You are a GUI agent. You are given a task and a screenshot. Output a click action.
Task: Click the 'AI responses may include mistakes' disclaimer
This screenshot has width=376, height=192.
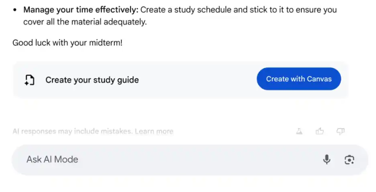tap(73, 131)
